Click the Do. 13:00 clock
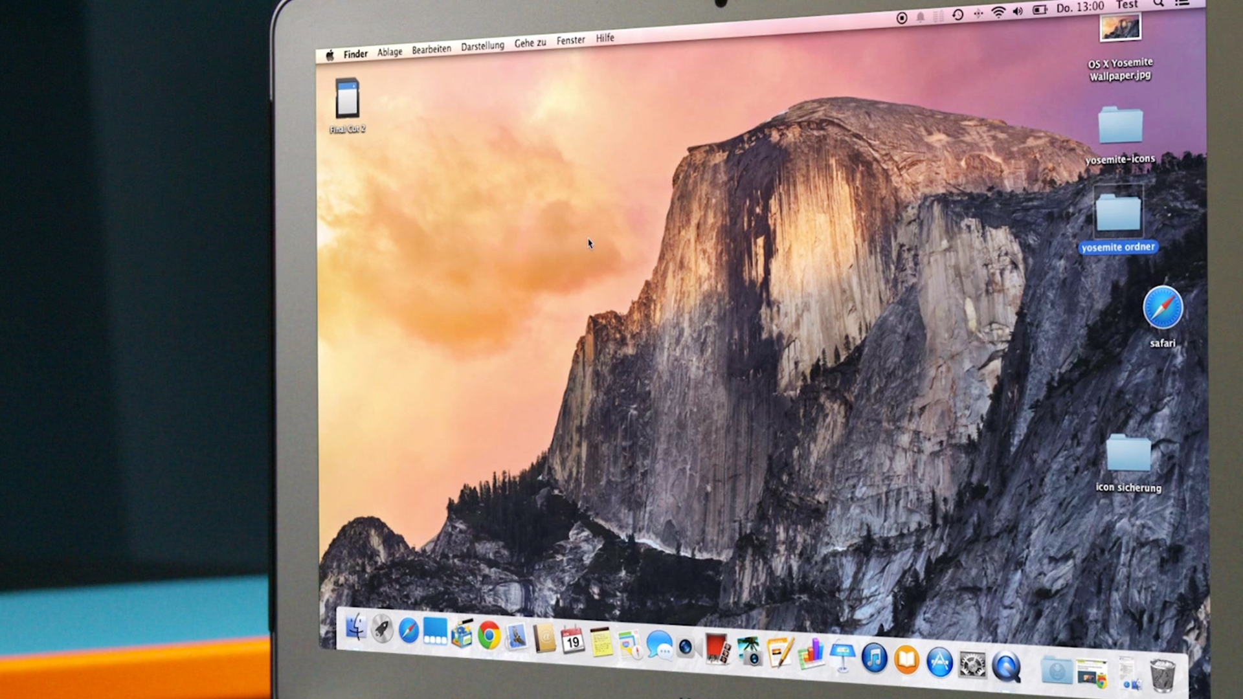This screenshot has width=1243, height=699. pyautogui.click(x=1081, y=7)
